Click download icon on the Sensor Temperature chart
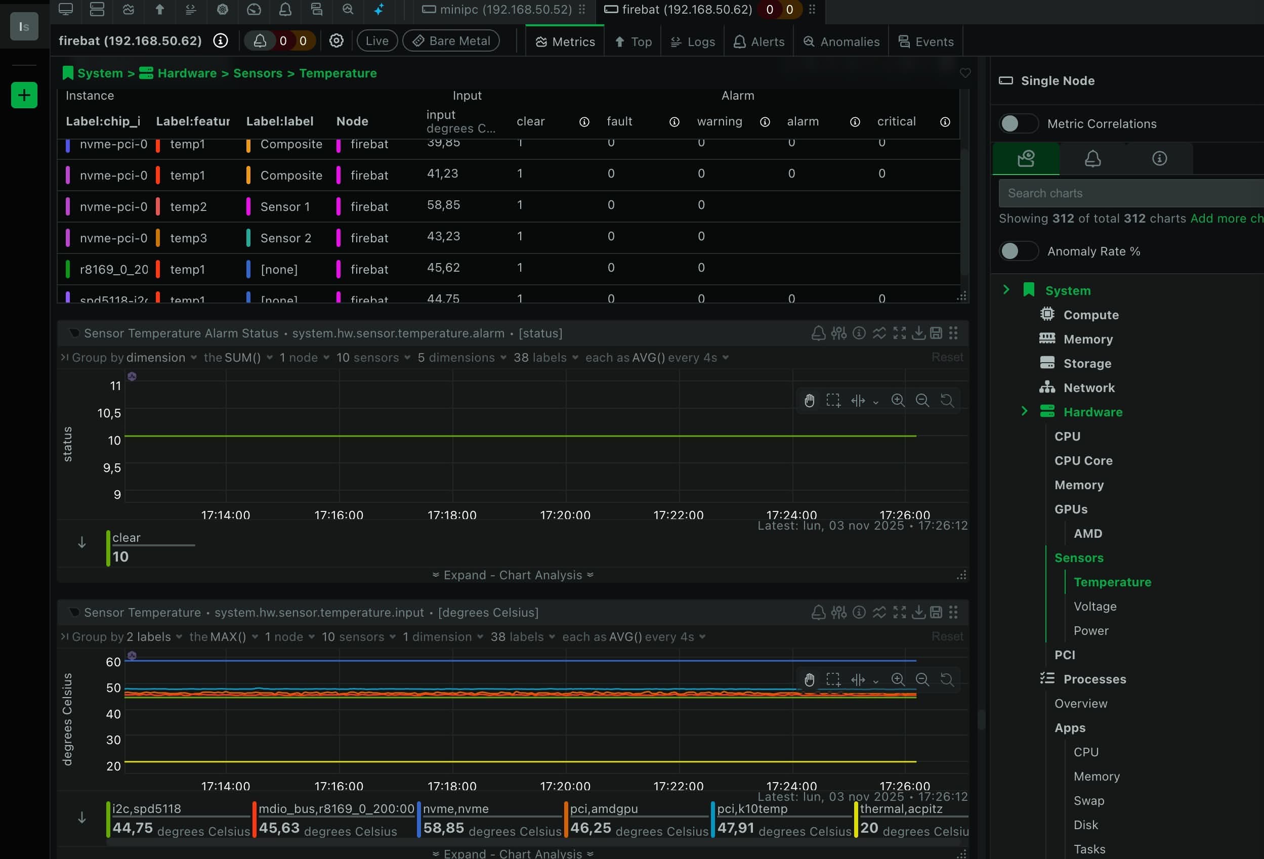 [918, 613]
